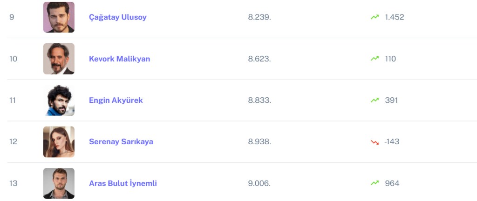Click the upward trend icon next to 110
The width and height of the screenshot is (477, 201).
pos(375,59)
